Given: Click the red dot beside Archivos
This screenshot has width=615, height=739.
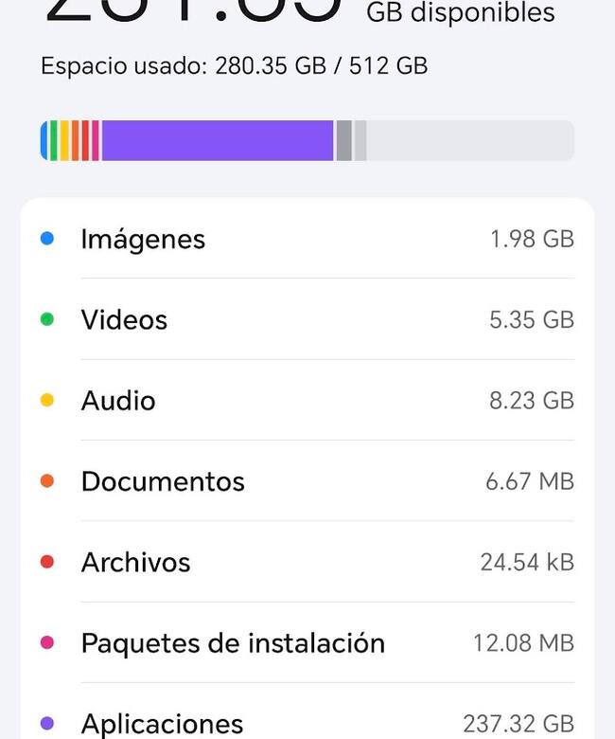Looking at the screenshot, I should 46,562.
